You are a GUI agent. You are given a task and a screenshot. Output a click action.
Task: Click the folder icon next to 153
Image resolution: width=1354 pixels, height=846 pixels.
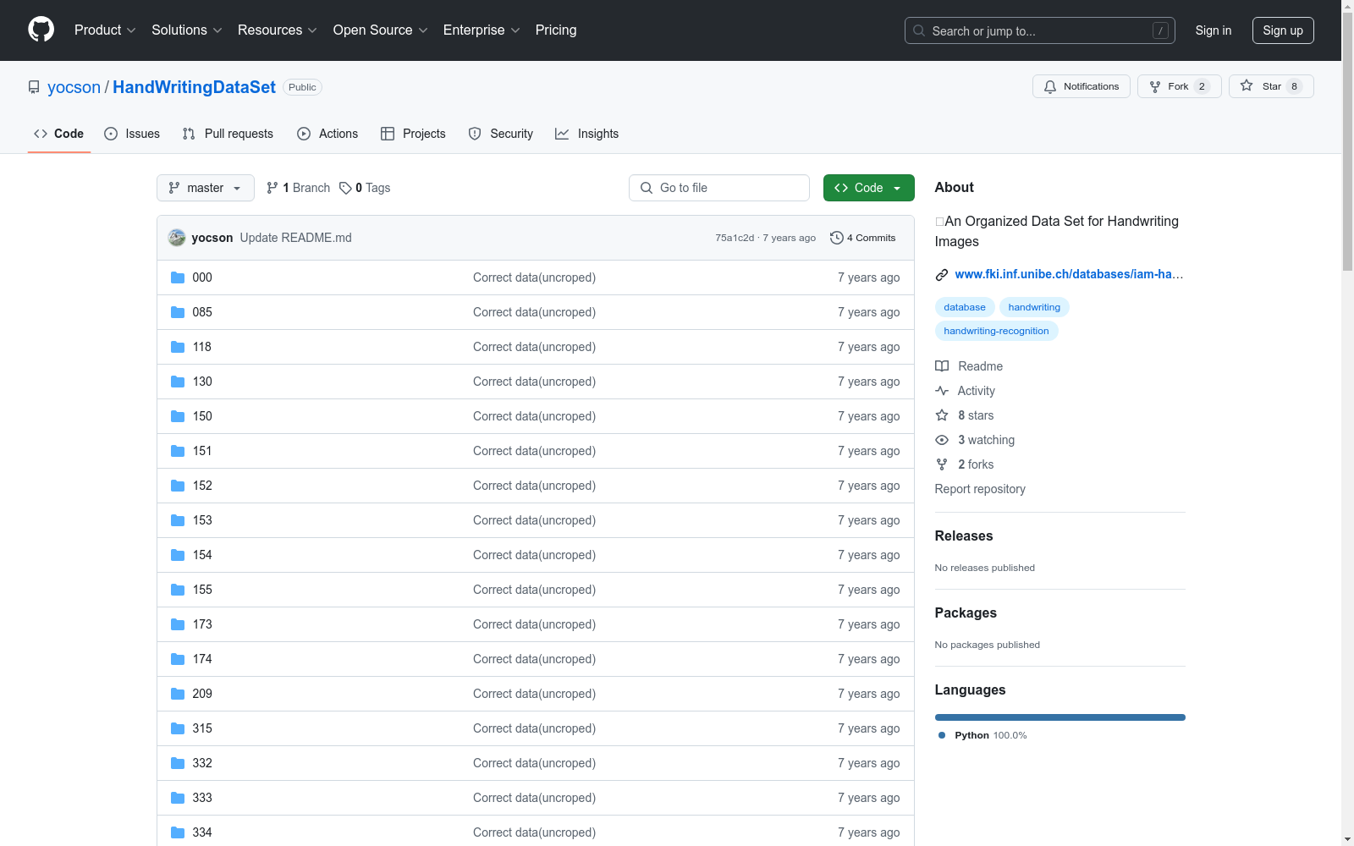[x=178, y=520]
